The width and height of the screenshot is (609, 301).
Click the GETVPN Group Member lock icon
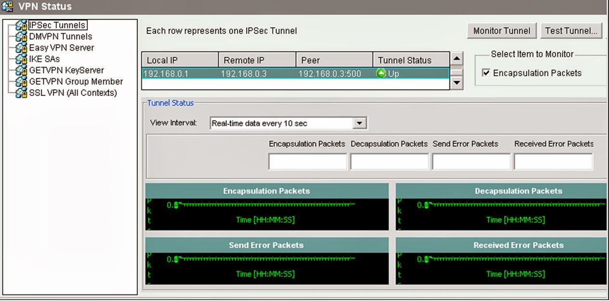(x=21, y=82)
